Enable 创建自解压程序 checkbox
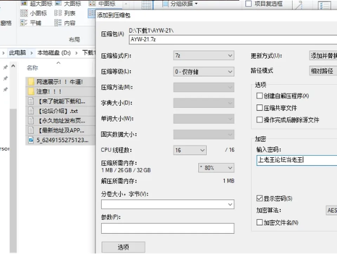 (x=259, y=96)
